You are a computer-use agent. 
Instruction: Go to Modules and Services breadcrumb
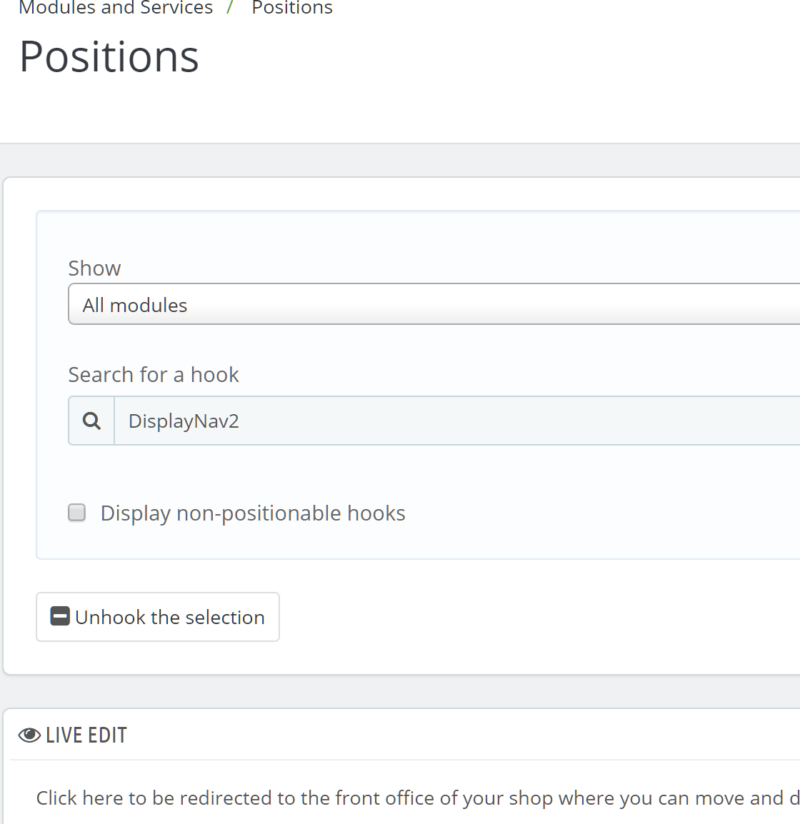(x=116, y=8)
